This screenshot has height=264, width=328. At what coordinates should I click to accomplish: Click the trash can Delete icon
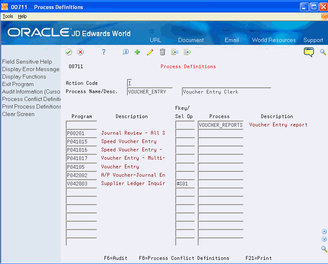point(162,52)
